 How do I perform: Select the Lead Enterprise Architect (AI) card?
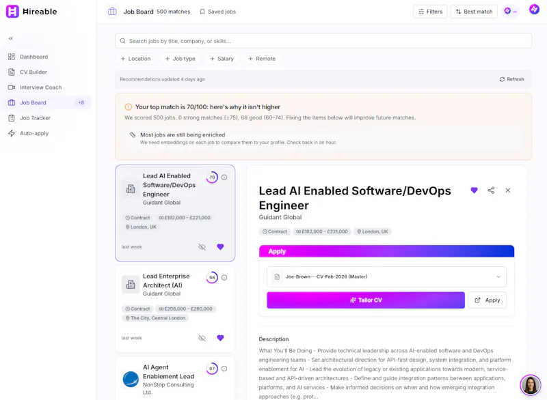175,309
